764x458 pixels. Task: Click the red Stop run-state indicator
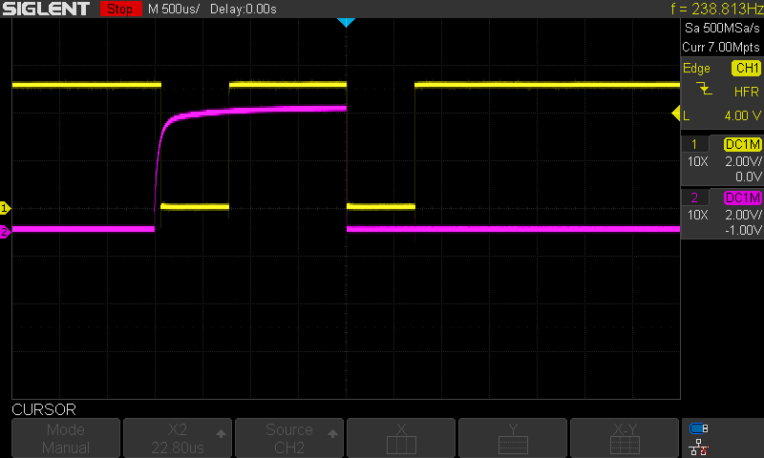(121, 9)
